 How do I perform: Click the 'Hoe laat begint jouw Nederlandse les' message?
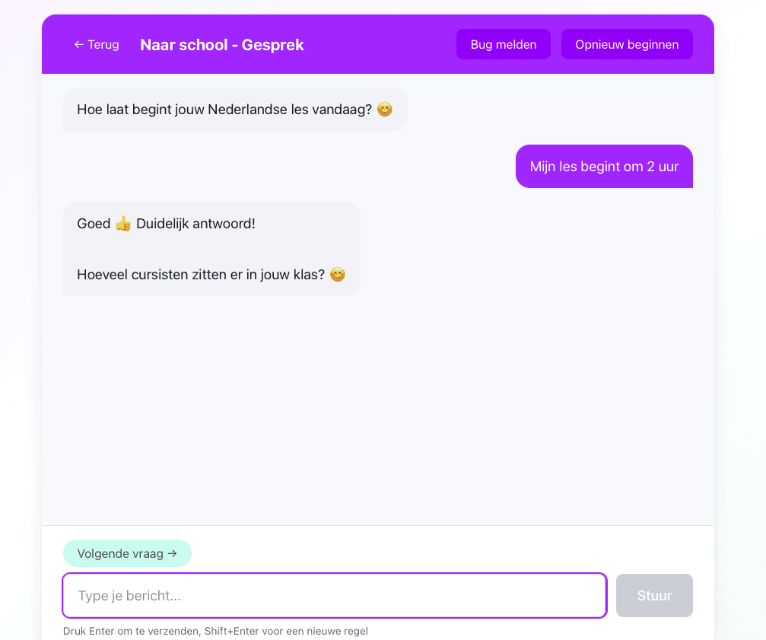[235, 110]
